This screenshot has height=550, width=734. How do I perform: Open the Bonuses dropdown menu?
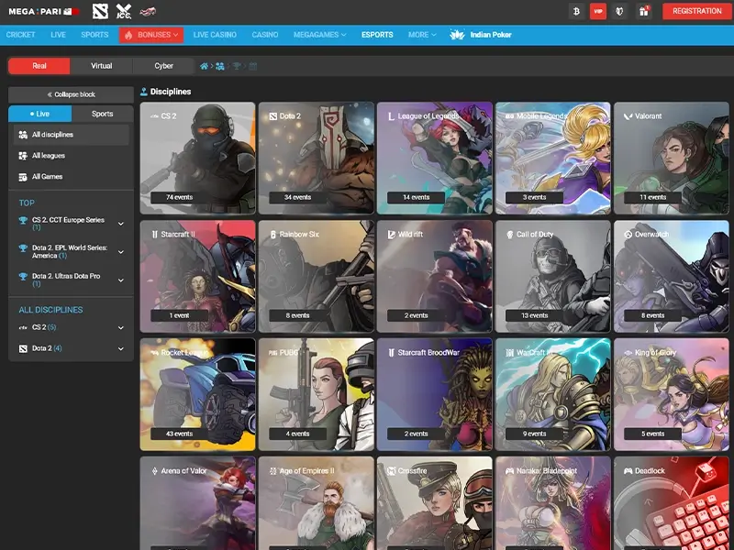tap(151, 35)
